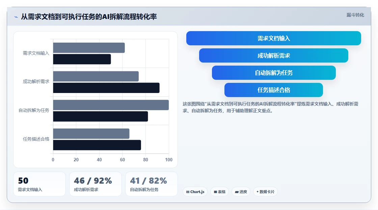Open the stat card showing 50

(x=39, y=184)
